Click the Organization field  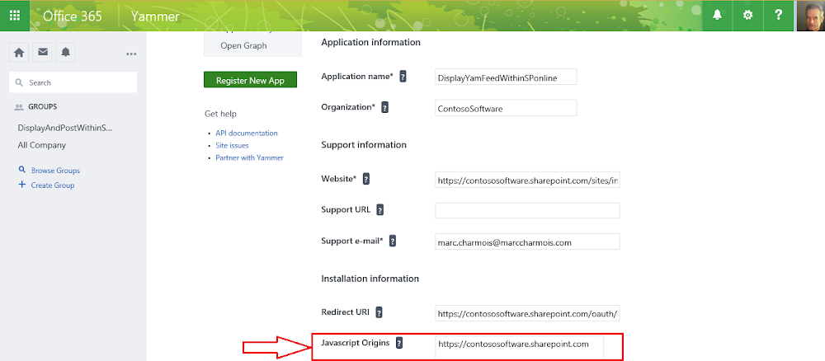[x=507, y=108]
